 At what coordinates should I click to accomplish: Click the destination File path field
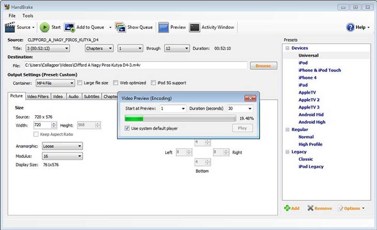coord(136,65)
